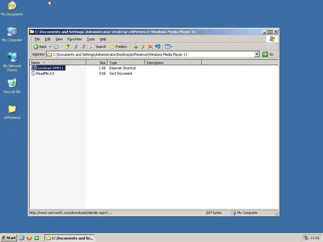
Task: Click the Move To toolbar icon
Action: [135, 47]
